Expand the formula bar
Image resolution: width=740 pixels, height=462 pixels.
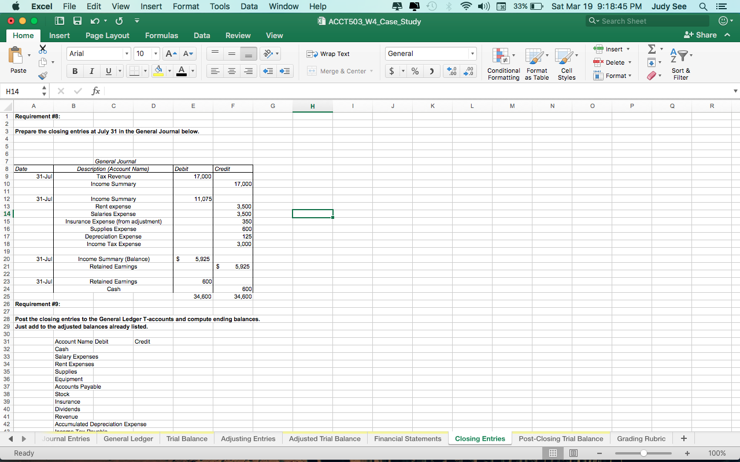point(735,91)
